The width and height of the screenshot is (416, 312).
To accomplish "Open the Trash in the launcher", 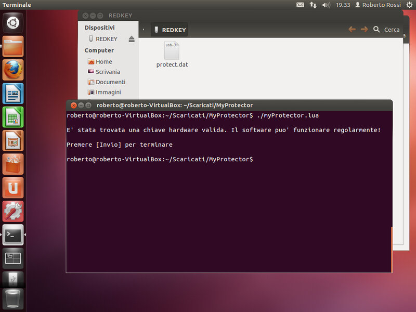I will (x=13, y=300).
